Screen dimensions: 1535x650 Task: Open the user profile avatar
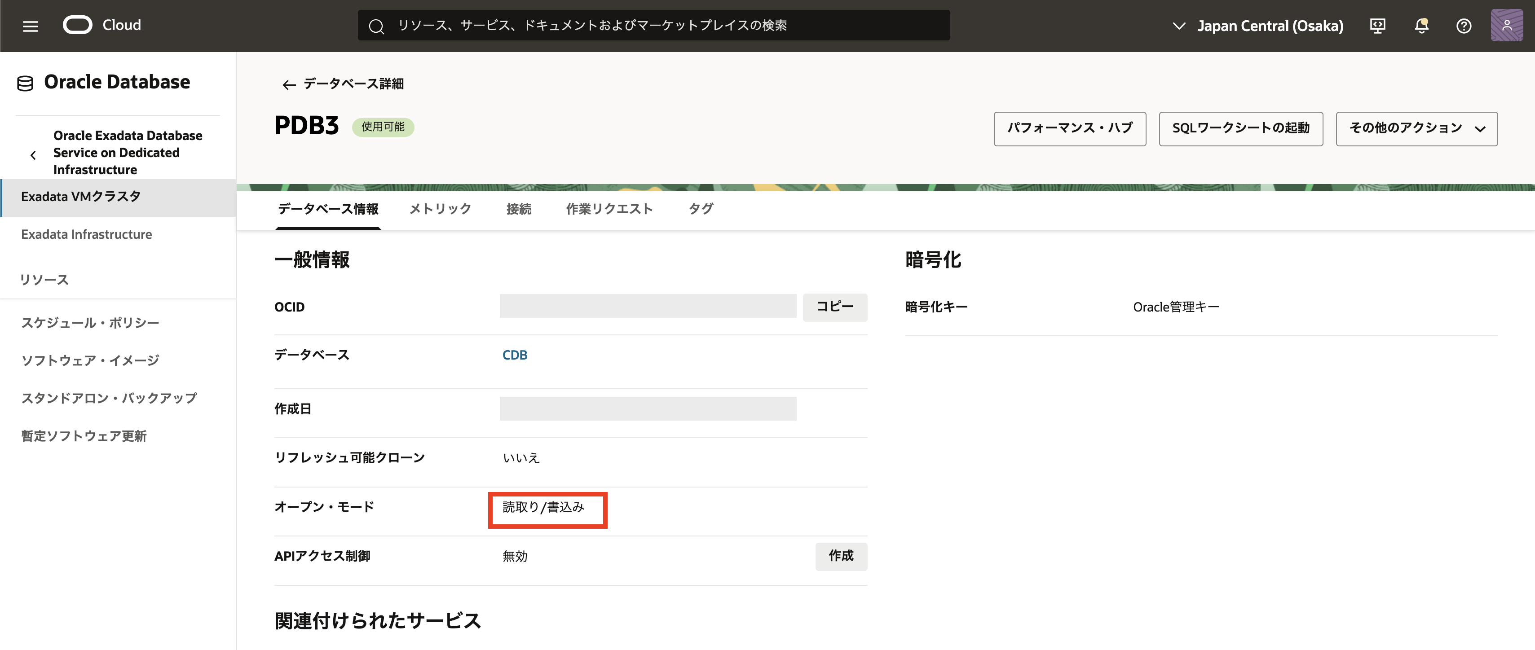click(x=1506, y=26)
